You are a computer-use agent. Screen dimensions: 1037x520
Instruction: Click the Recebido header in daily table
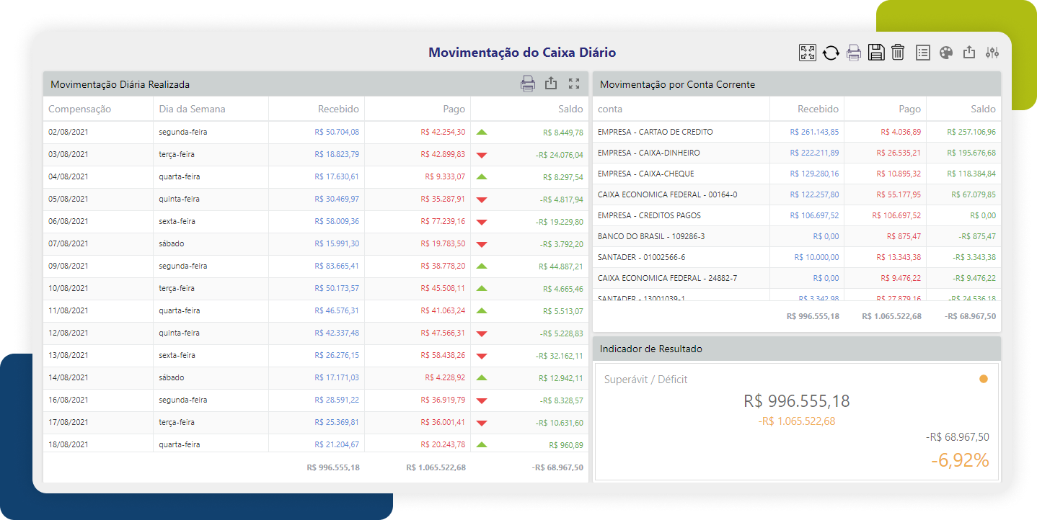tap(338, 109)
